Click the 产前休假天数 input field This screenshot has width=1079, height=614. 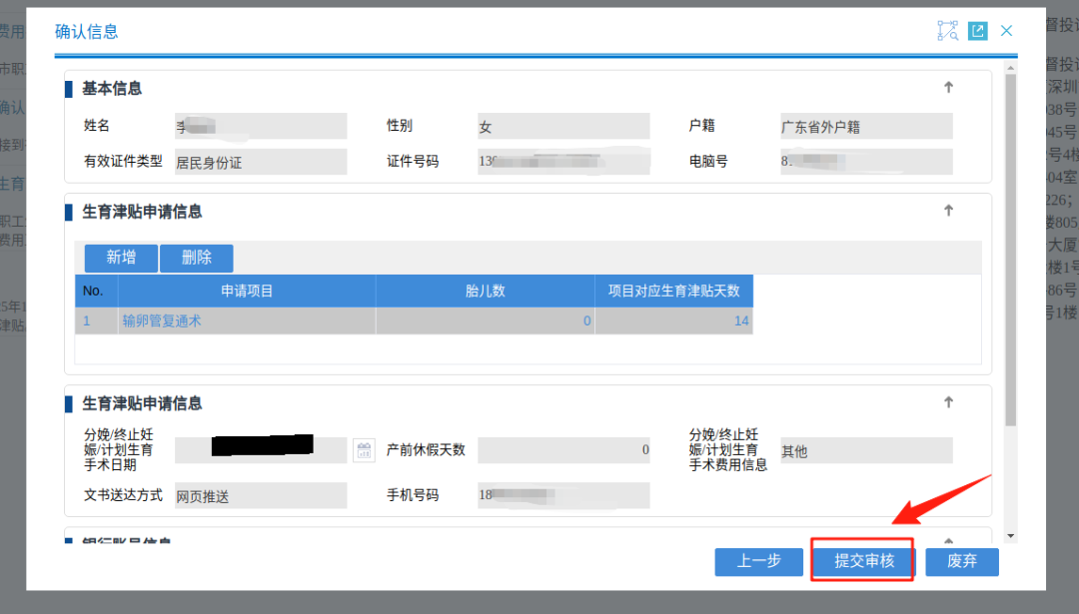point(563,450)
